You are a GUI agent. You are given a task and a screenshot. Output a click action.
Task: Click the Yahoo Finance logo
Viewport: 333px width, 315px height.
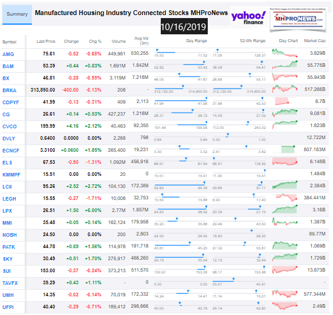[x=249, y=18]
